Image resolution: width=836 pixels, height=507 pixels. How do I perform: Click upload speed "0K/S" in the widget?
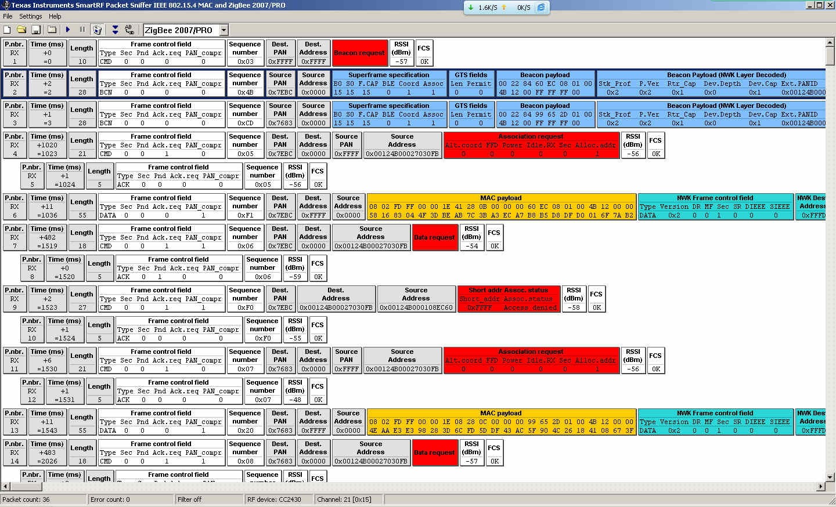point(524,8)
